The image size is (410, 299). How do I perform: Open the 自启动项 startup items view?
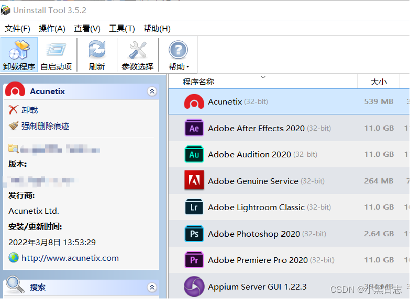(x=56, y=55)
